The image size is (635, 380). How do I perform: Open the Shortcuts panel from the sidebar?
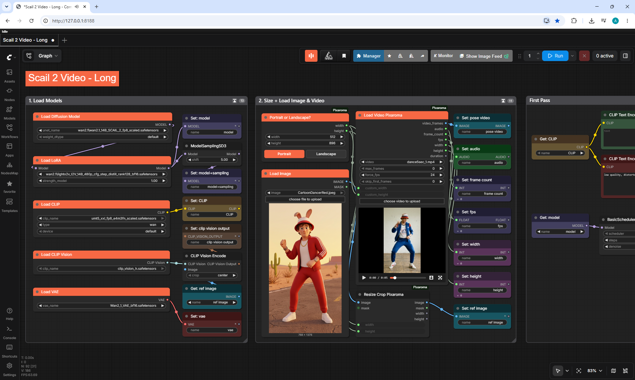(x=10, y=351)
